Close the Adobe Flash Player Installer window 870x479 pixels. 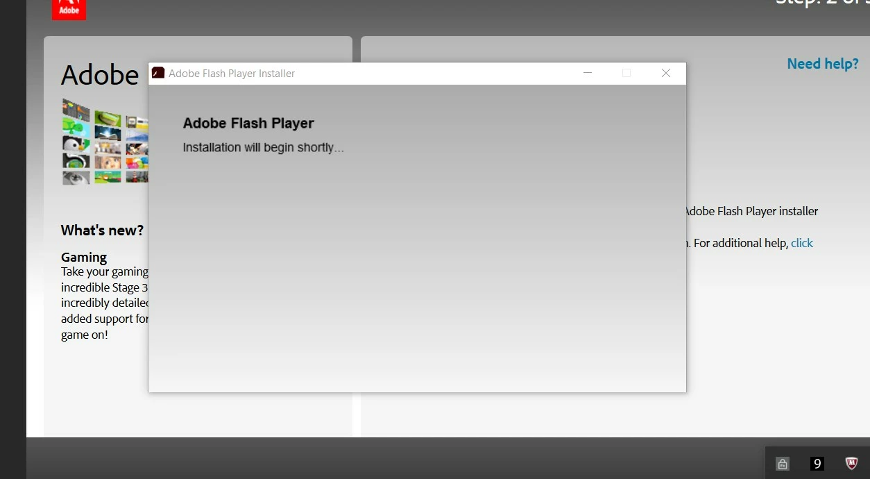666,73
